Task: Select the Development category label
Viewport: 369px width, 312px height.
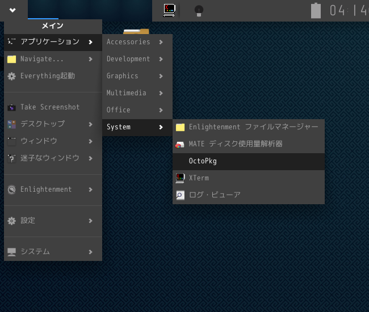Action: click(128, 59)
